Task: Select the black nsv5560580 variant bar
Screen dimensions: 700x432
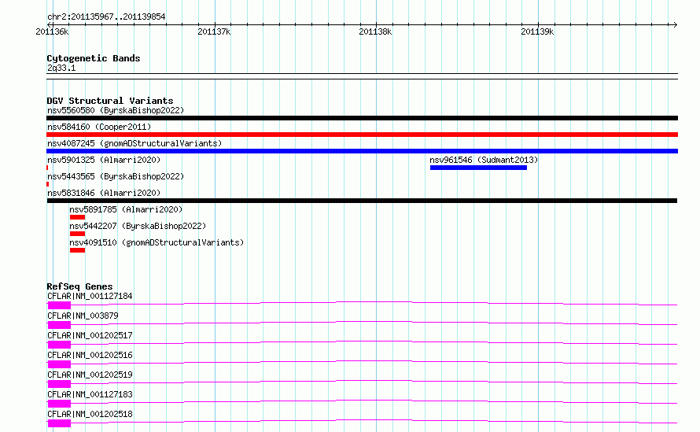Action: click(x=362, y=118)
